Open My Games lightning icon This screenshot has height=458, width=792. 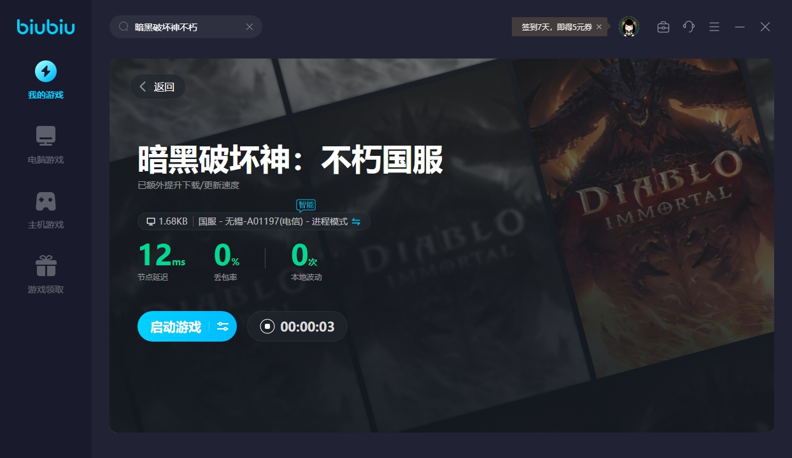(x=46, y=71)
